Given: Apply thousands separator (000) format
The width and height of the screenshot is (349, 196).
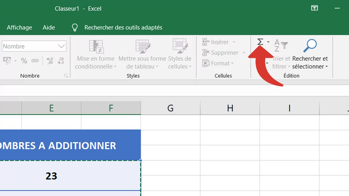Looking at the screenshot, I should point(35,61).
